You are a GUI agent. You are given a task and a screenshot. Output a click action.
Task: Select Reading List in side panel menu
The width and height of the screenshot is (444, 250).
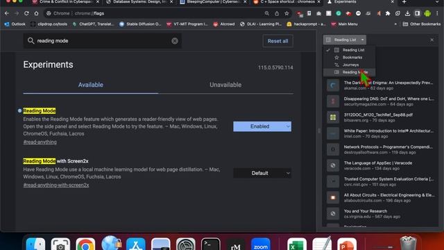point(350,50)
